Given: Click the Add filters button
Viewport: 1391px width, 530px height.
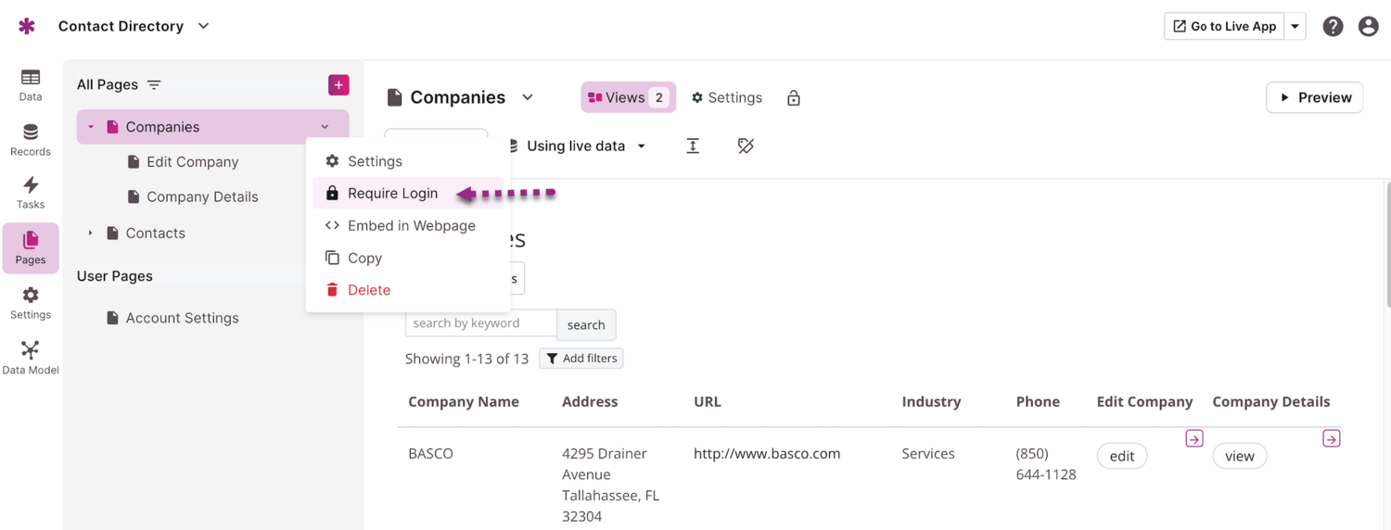Looking at the screenshot, I should 581,359.
